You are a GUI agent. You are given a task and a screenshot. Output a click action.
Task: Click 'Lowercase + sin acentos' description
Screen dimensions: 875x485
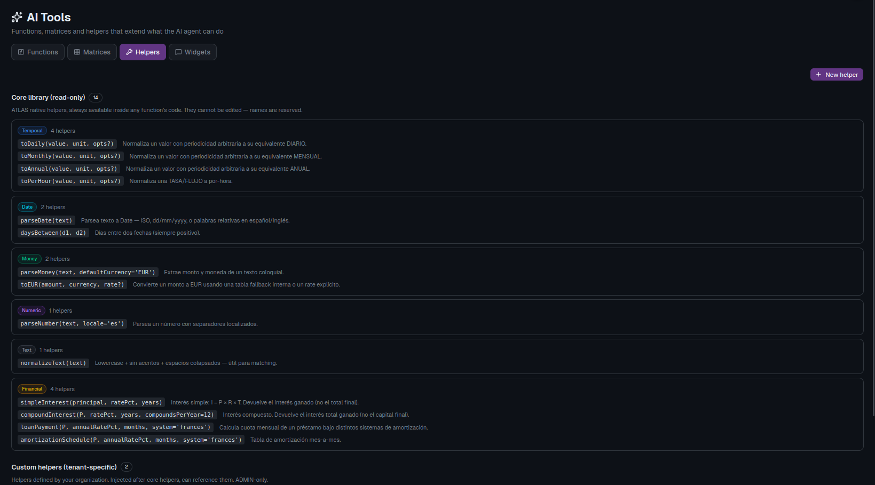click(x=186, y=363)
